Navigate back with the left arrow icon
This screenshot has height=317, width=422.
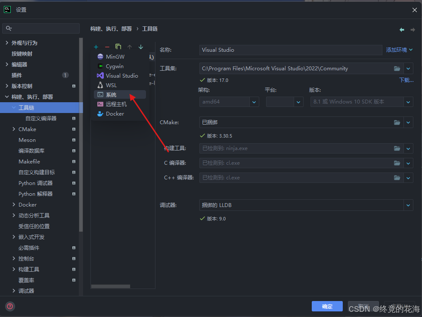tap(402, 30)
